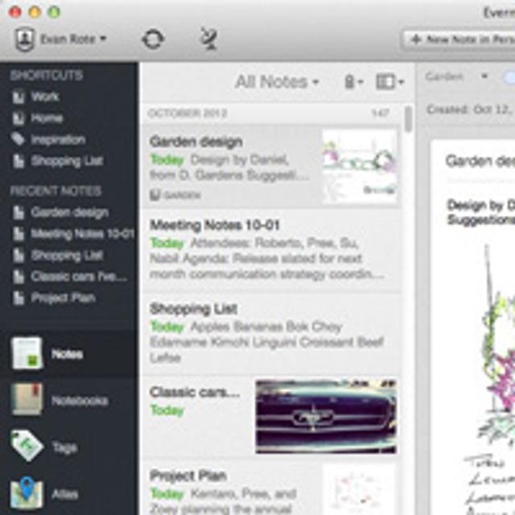Open the sort options dropdown
The image size is (515, 515).
point(353,82)
